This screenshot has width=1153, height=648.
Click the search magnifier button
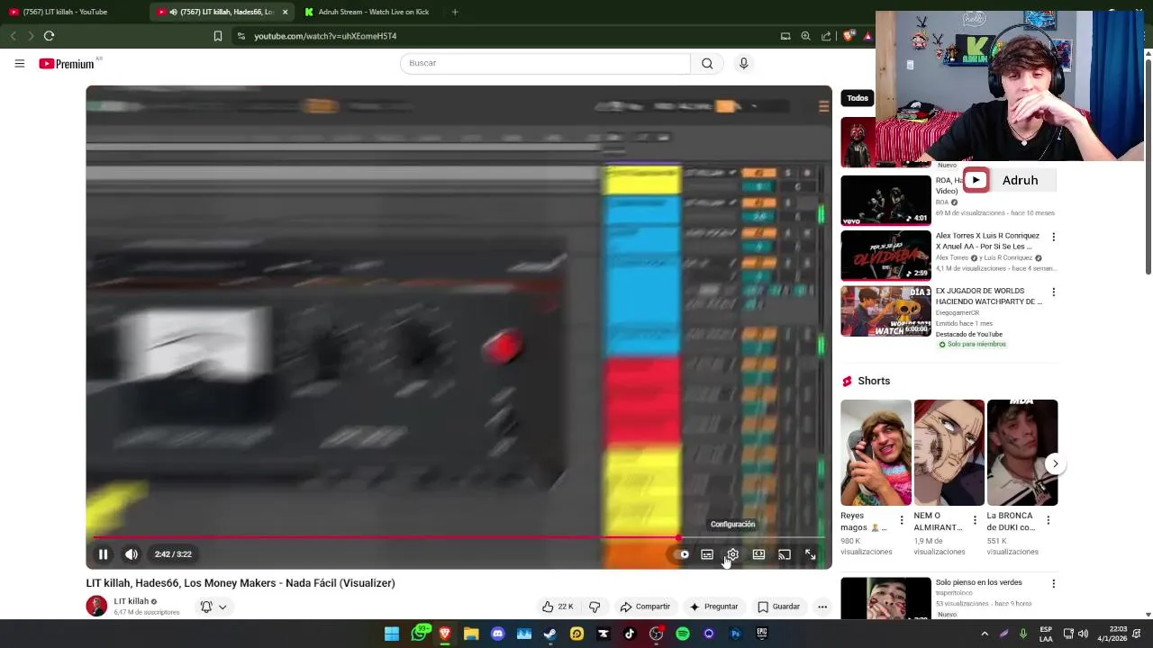707,63
